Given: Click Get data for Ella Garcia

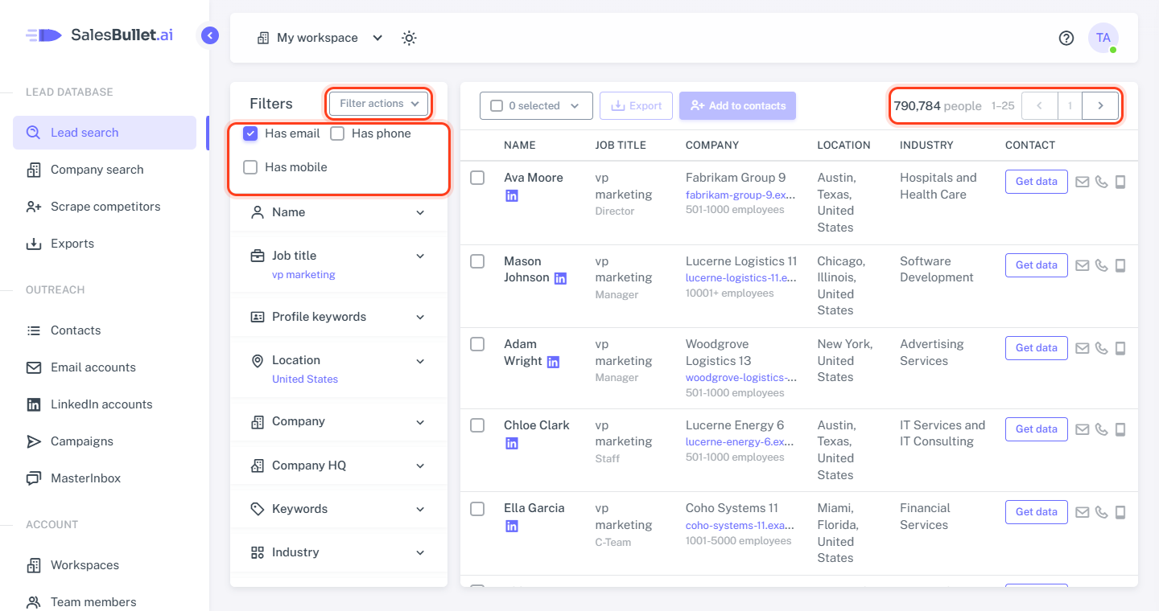Looking at the screenshot, I should 1037,512.
